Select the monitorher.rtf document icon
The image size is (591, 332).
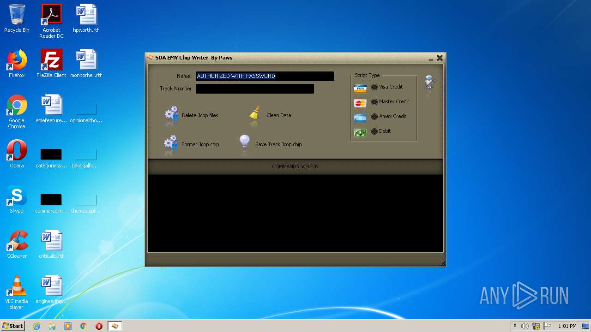tap(86, 64)
